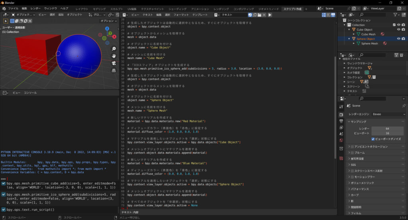Expand the 被写界深度 panel
The image size is (408, 220).
(x=376, y=159)
